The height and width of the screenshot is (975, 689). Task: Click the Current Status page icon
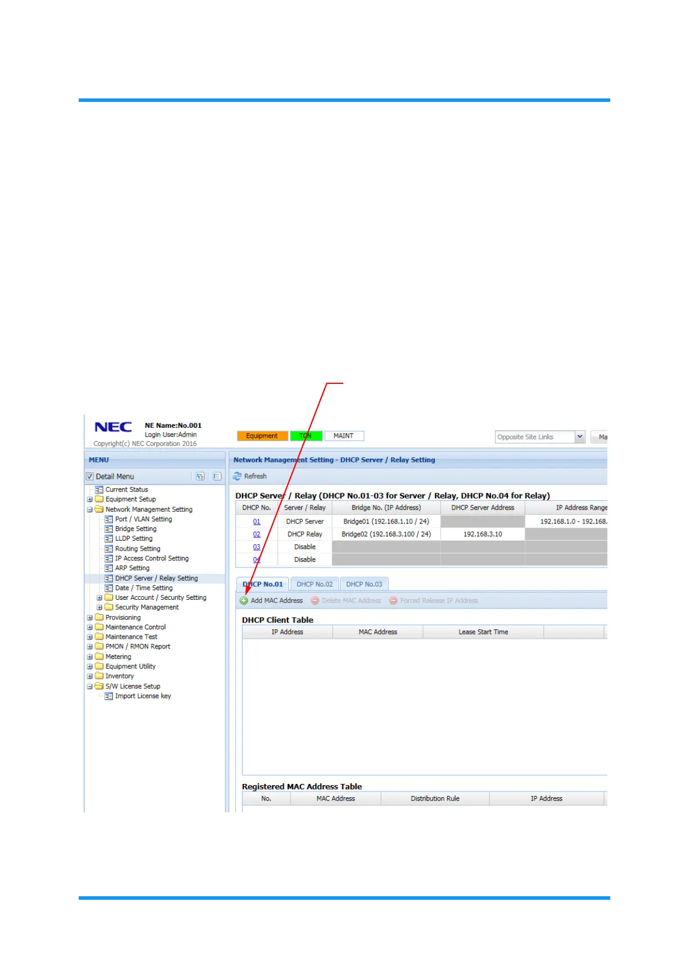(x=99, y=490)
